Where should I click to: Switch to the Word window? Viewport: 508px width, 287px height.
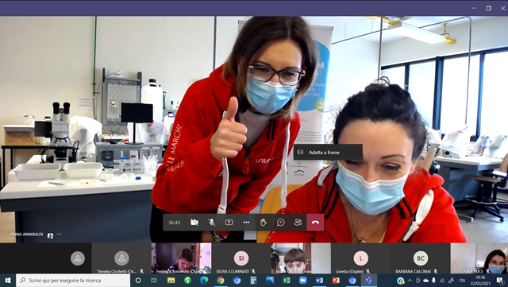[319, 280]
